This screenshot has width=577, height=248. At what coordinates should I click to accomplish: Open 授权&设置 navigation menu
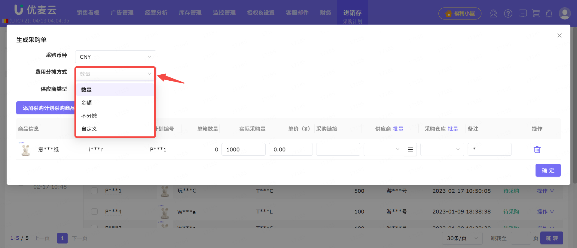[x=261, y=13]
